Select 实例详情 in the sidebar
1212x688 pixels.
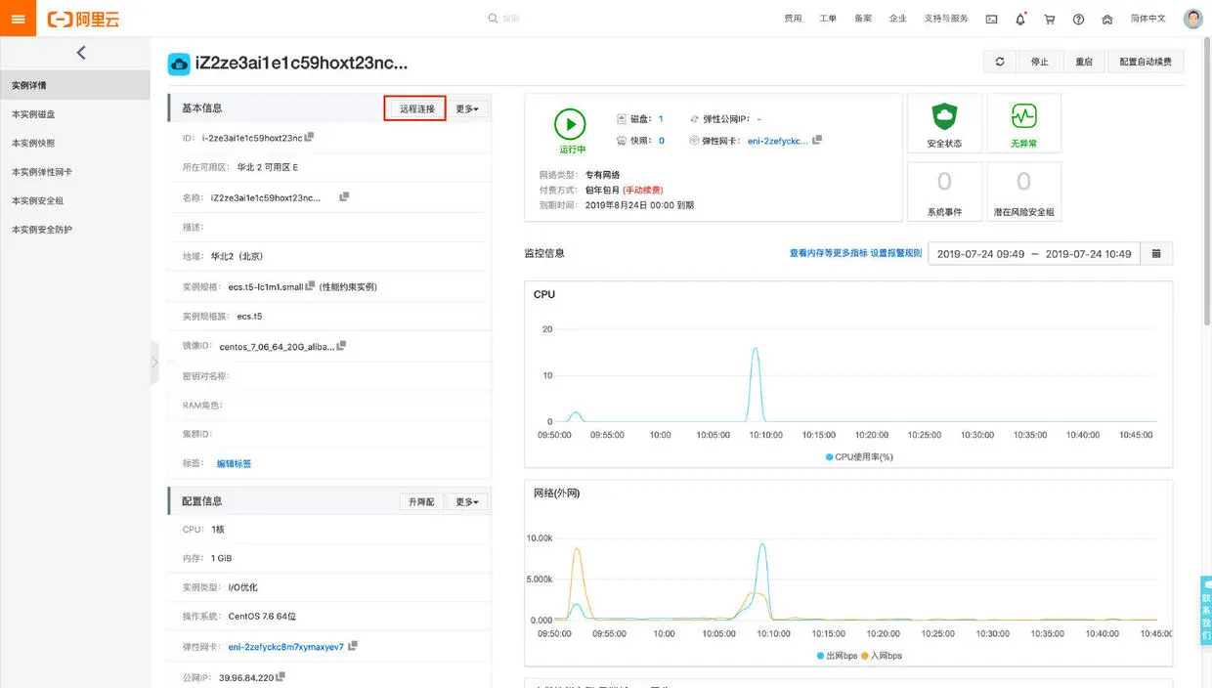tap(75, 85)
